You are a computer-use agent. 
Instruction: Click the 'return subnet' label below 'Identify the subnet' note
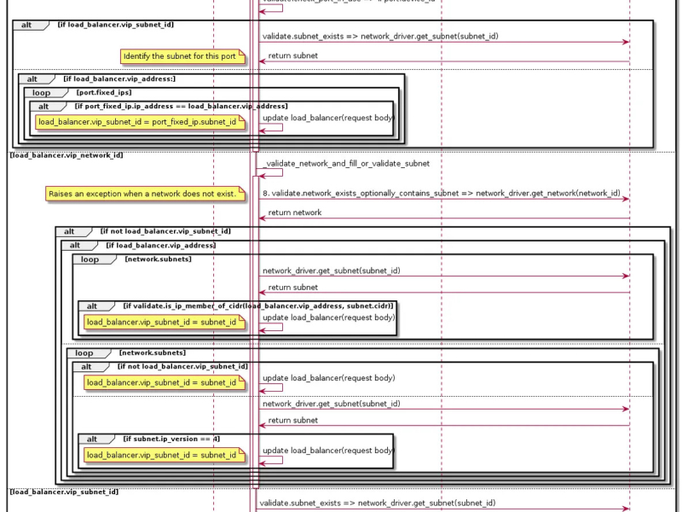coord(292,55)
